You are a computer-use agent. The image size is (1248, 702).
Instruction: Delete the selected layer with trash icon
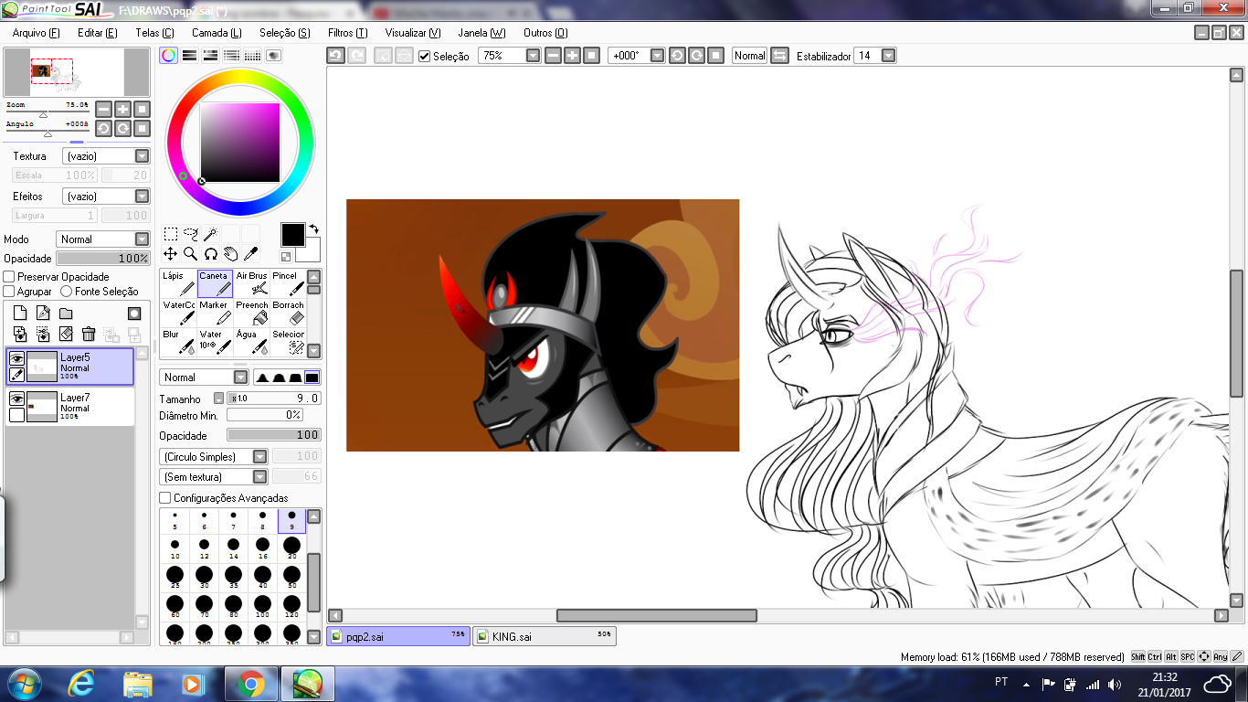point(89,335)
